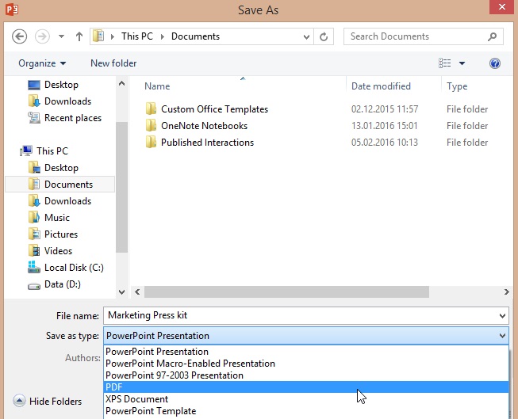The width and height of the screenshot is (518, 419).
Task: Select This PC in the navigation tree
Action: click(x=44, y=150)
